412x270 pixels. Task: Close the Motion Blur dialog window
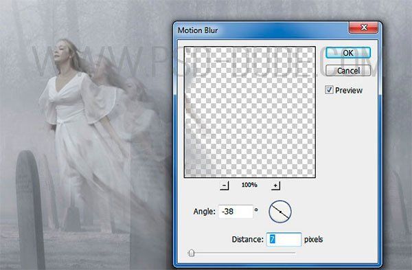pos(364,27)
